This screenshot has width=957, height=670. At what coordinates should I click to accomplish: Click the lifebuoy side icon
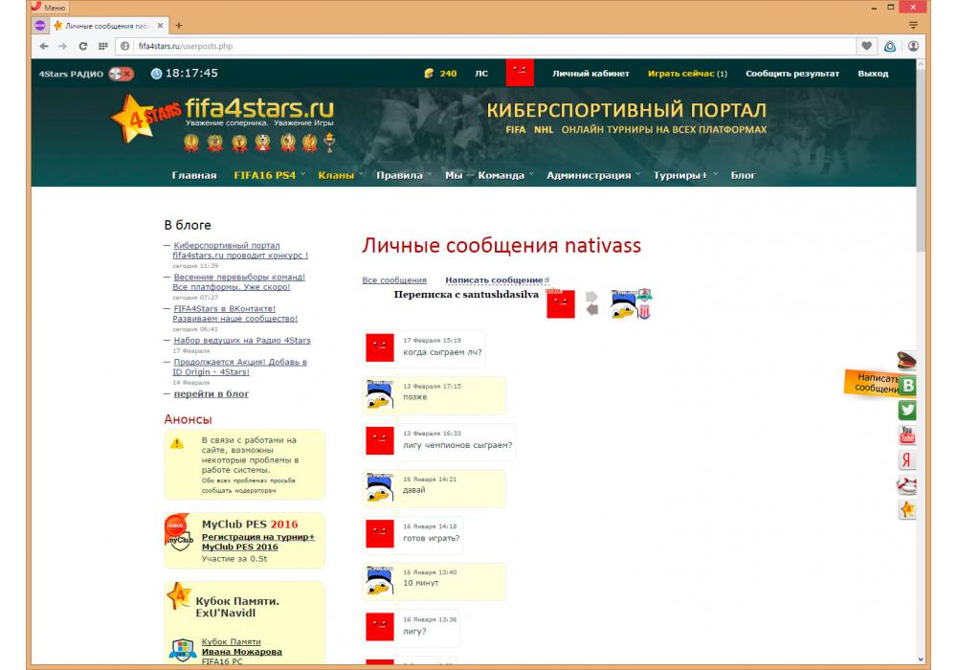pos(907,485)
